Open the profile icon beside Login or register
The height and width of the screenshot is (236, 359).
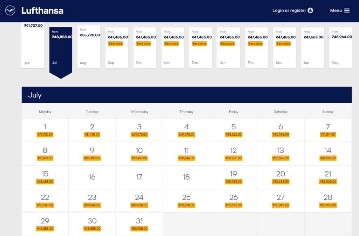(310, 11)
